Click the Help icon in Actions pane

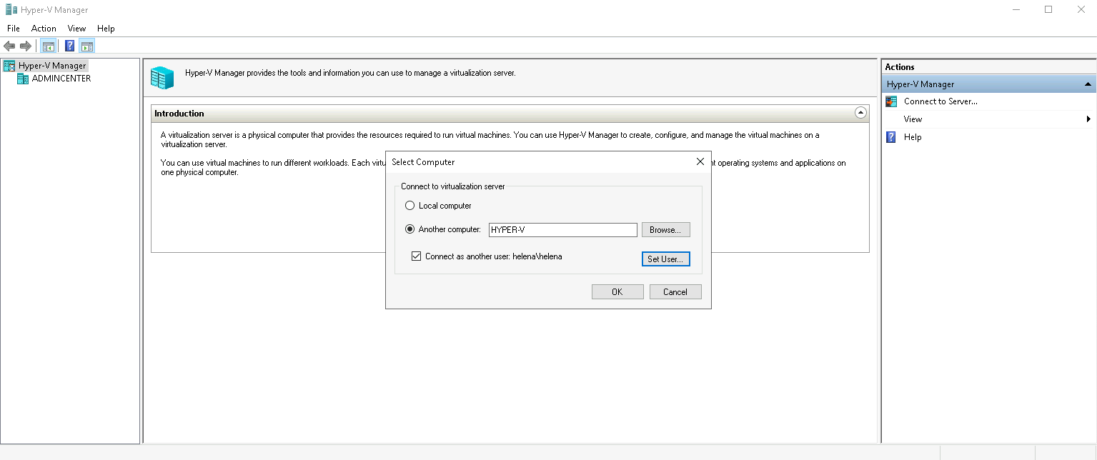(x=891, y=137)
